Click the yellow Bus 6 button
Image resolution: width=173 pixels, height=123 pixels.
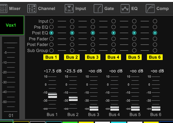155,57
